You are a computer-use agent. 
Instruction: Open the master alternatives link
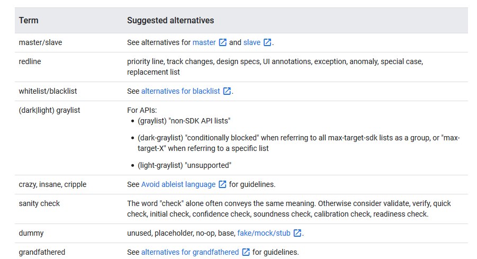point(204,42)
